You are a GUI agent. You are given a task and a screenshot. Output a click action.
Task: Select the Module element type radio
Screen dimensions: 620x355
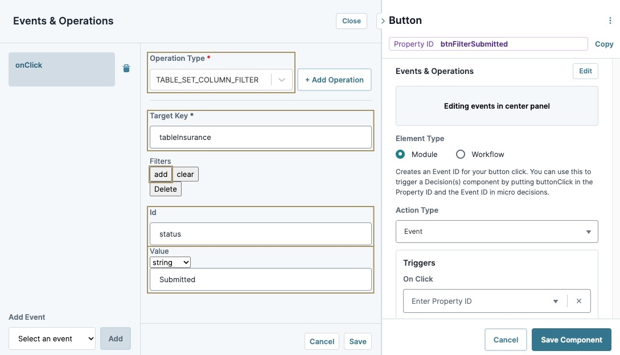coord(400,154)
